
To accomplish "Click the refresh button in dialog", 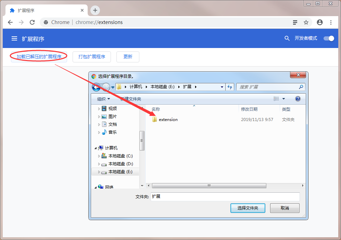I will (230, 87).
